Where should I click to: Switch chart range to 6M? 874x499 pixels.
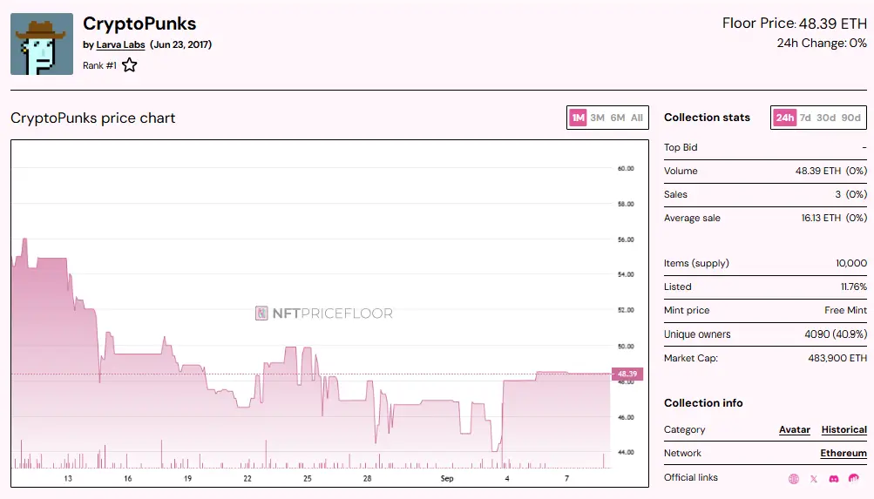pyautogui.click(x=618, y=118)
